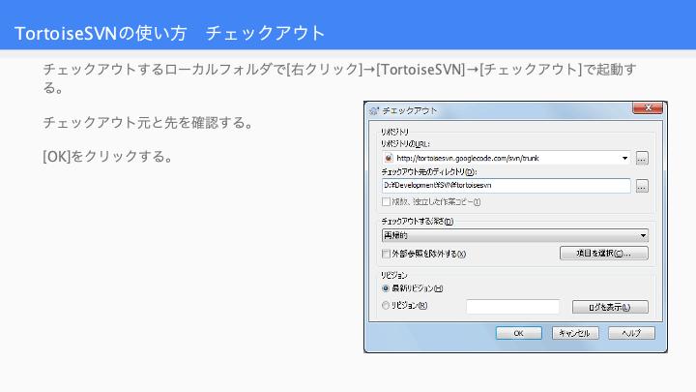Confirm checkout with the OK button
Viewport: 696px width, 392px height.
518,333
